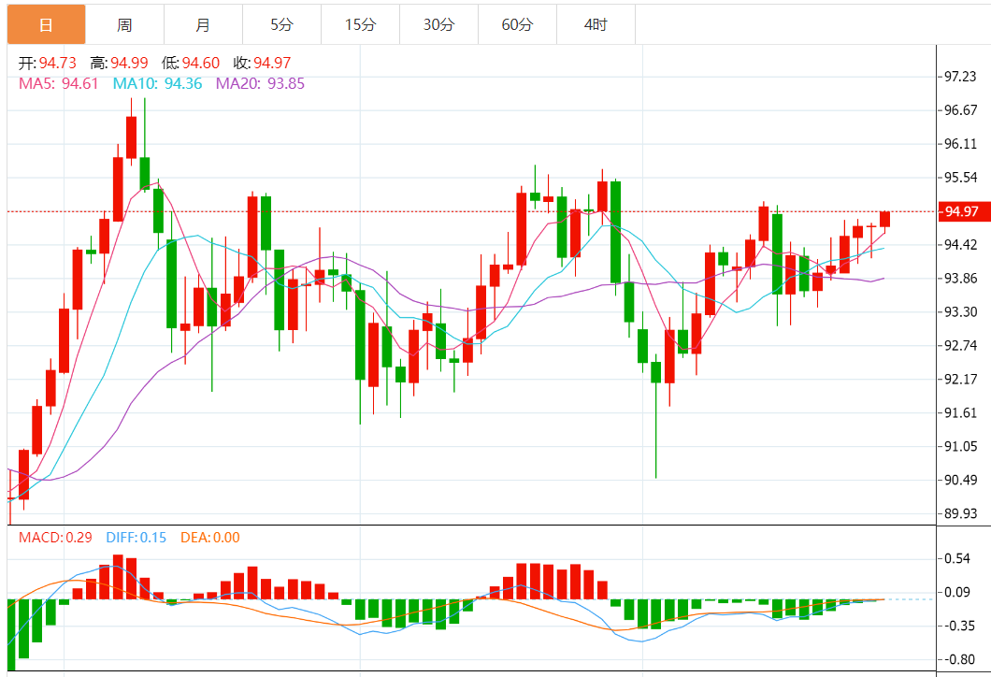Click the 92.74 price axis label

coord(960,345)
